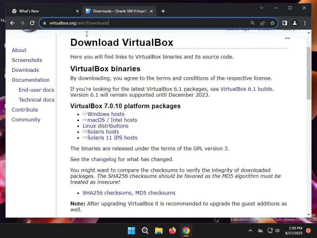Launch Firefox from the taskbar

pyautogui.click(x=172, y=231)
